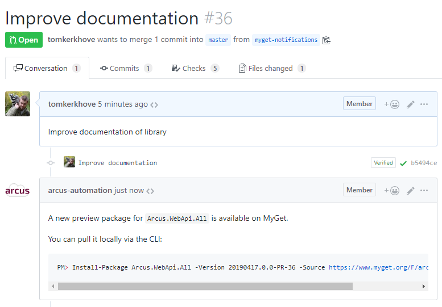Copy the myget-notifications branch name icon
Viewport: 442px width, 307px height.
click(x=326, y=40)
